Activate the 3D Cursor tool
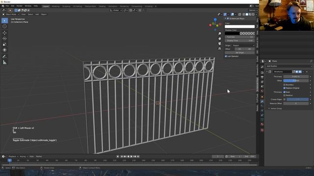Screen dimensions: 314x176 [4, 26]
